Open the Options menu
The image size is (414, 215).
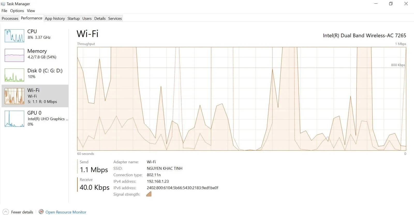[x=17, y=11]
